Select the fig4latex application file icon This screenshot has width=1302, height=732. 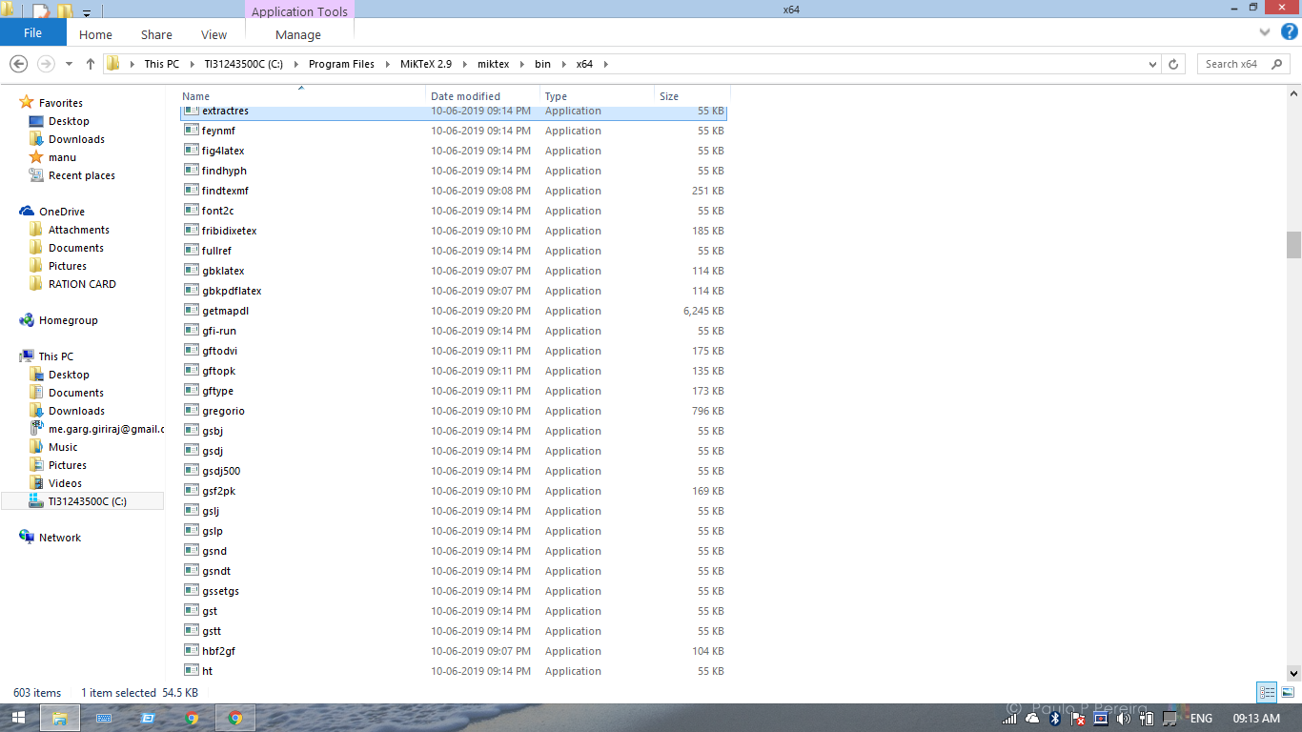click(192, 151)
